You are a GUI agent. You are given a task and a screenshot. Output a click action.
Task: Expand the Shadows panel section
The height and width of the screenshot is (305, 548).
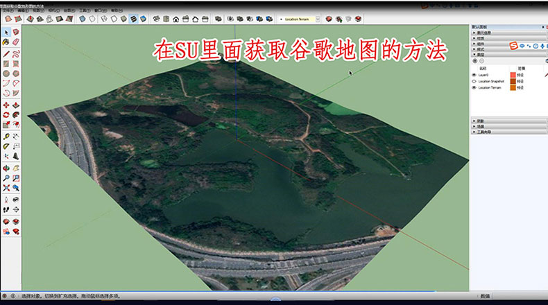486,120
